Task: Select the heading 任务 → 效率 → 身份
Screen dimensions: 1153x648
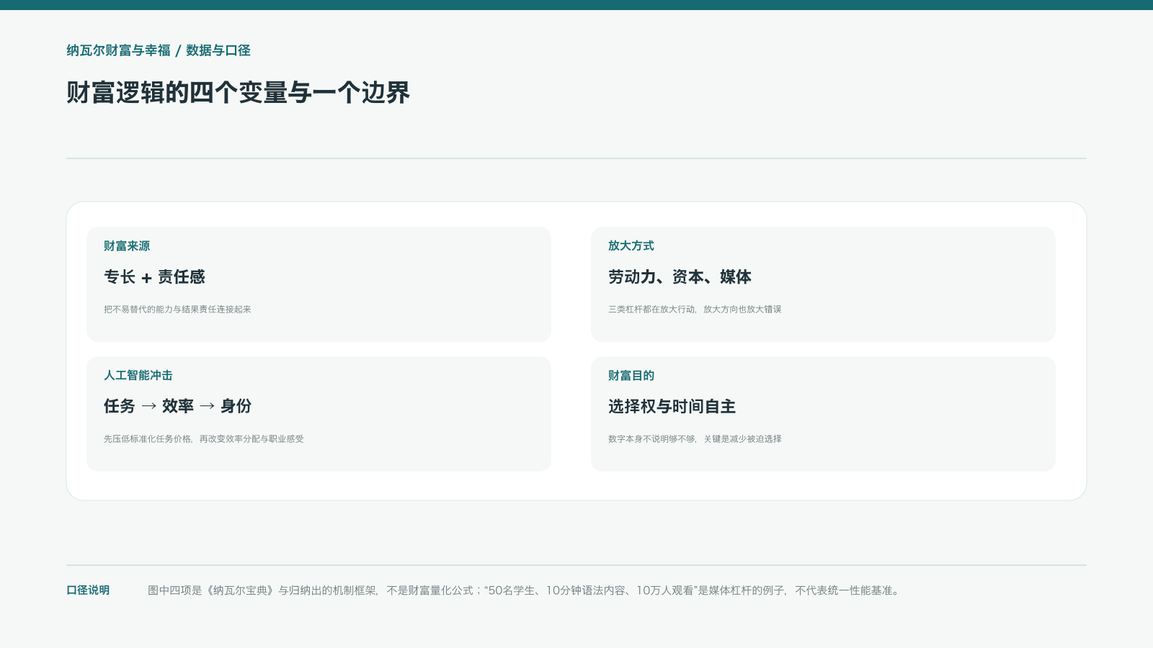Action: pyautogui.click(x=177, y=406)
